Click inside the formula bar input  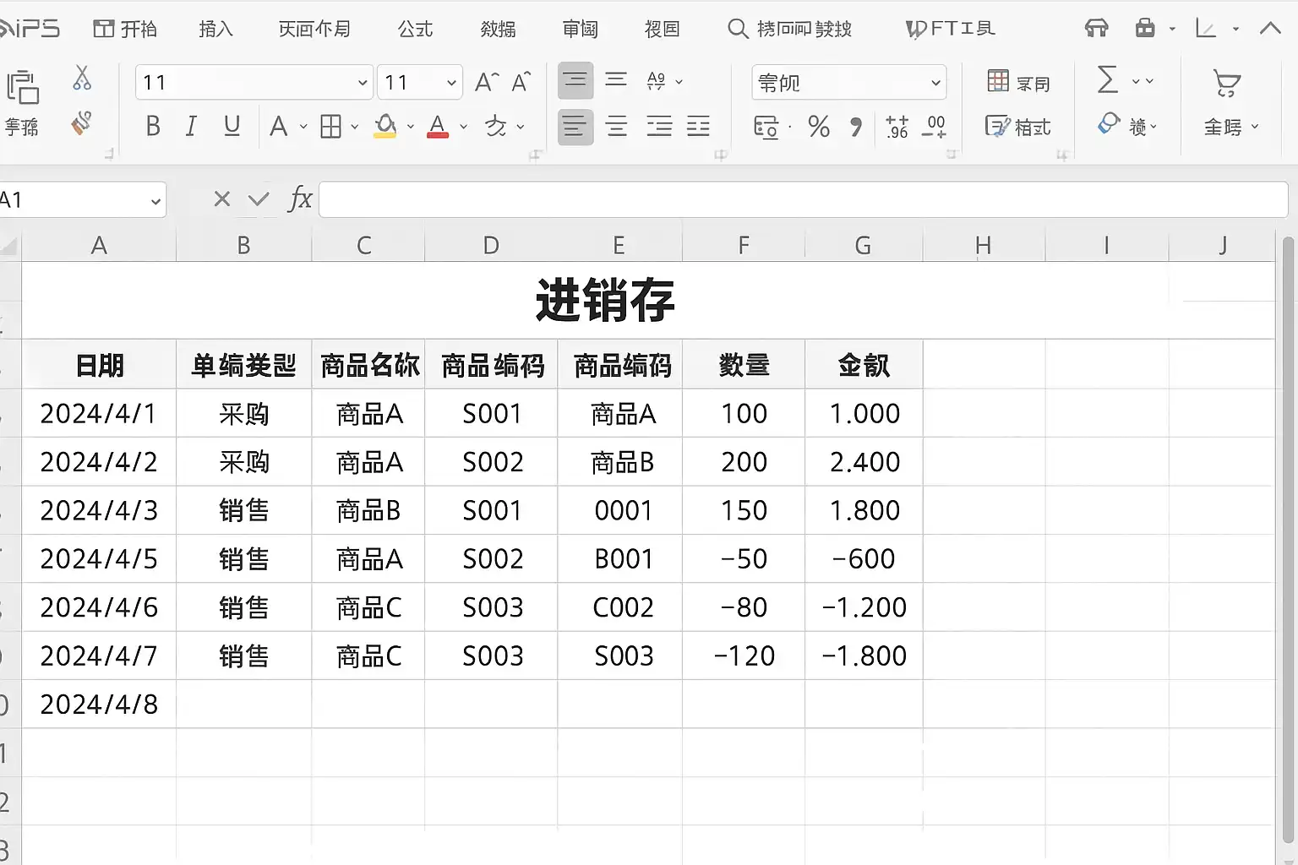coord(803,199)
